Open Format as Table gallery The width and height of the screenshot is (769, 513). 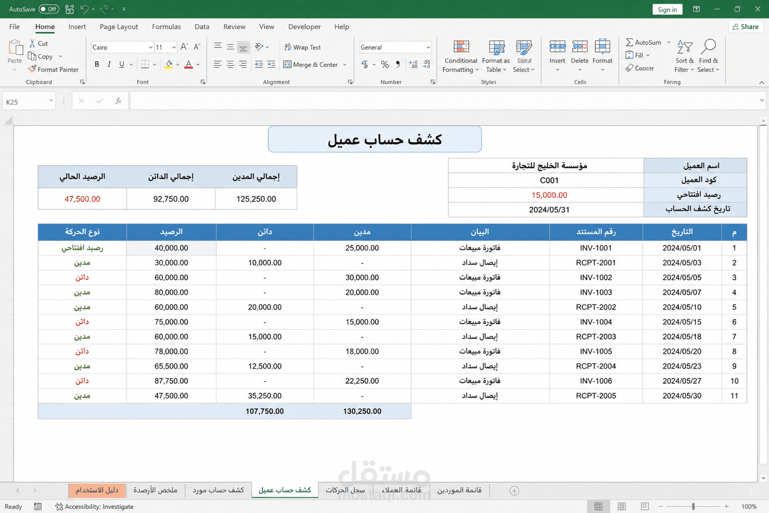496,56
